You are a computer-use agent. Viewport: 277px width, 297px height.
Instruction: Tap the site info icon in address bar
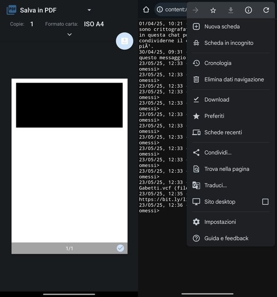click(160, 9)
